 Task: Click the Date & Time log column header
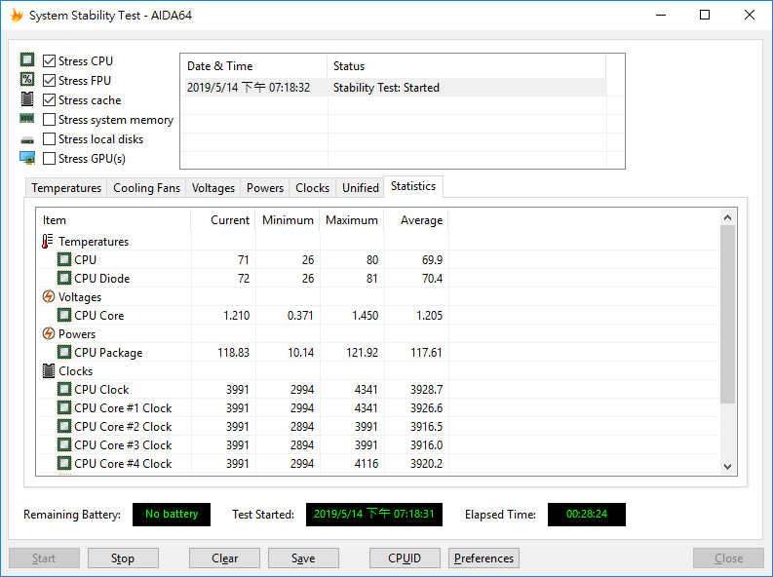pyautogui.click(x=253, y=66)
